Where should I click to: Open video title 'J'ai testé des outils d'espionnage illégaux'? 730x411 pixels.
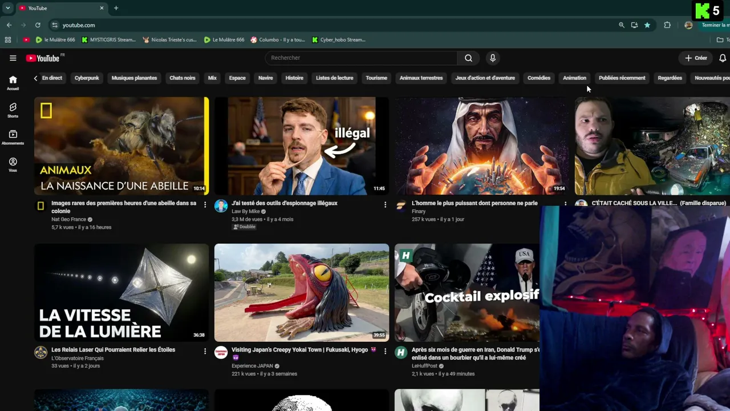pos(285,203)
